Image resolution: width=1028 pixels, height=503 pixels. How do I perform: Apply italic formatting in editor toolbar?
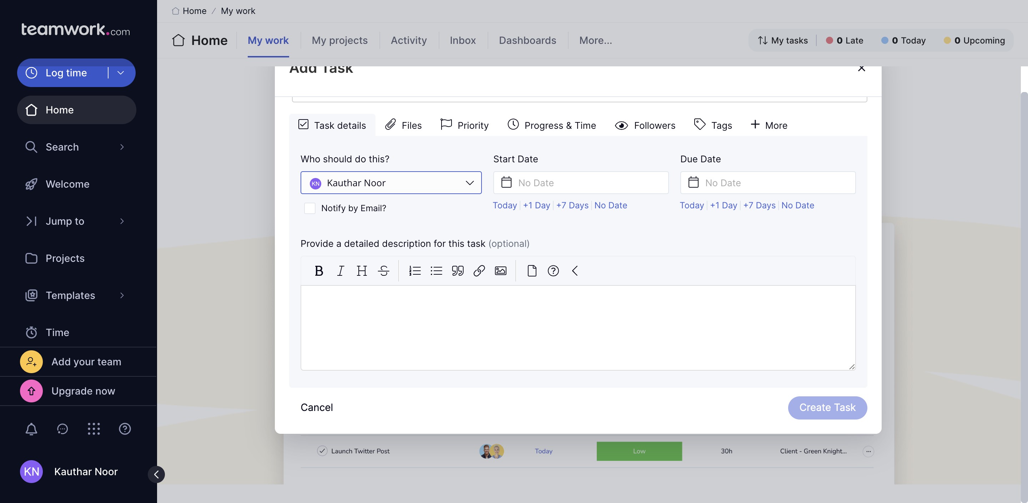tap(340, 271)
